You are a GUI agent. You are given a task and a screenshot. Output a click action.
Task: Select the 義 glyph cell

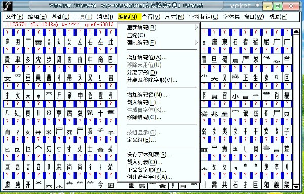click(x=277, y=185)
